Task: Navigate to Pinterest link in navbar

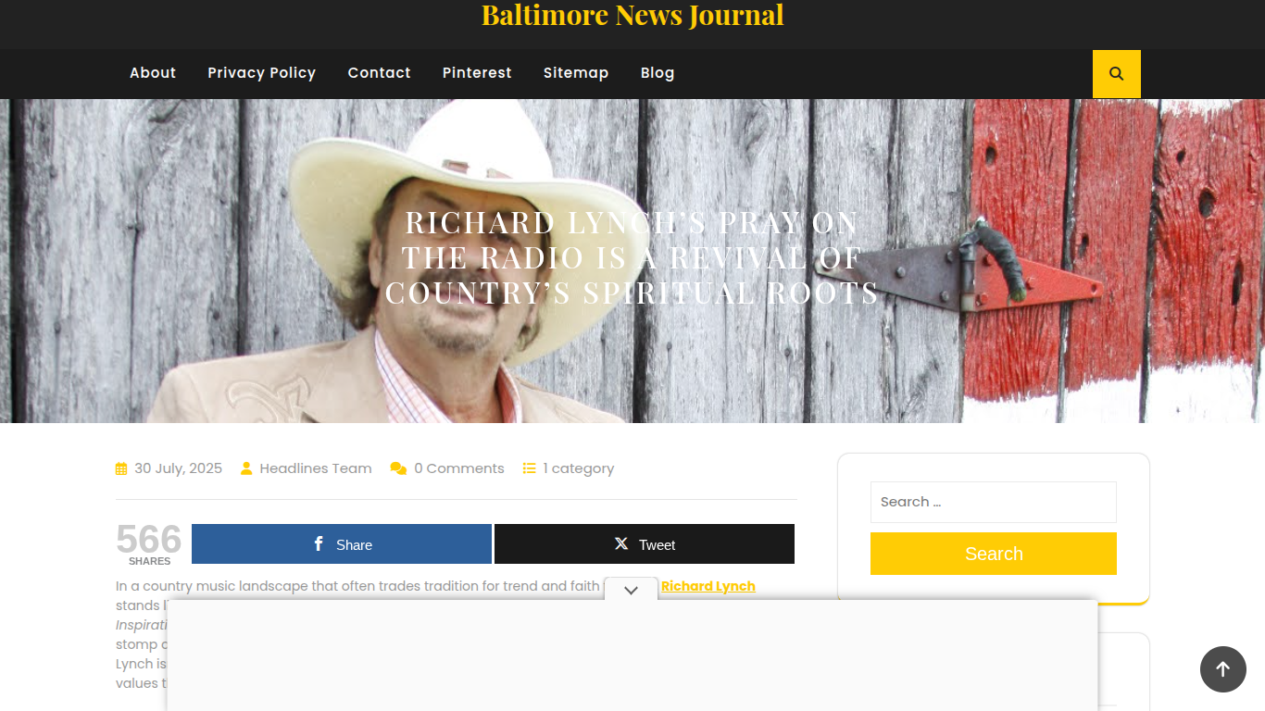Action: coord(477,73)
